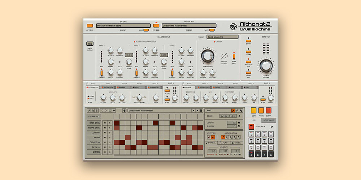Click the first Bass Drum step cell
Image resolution: width=361 pixels, height=180 pixels.
[x=117, y=123]
